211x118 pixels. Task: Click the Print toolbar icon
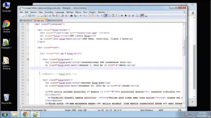point(45,16)
